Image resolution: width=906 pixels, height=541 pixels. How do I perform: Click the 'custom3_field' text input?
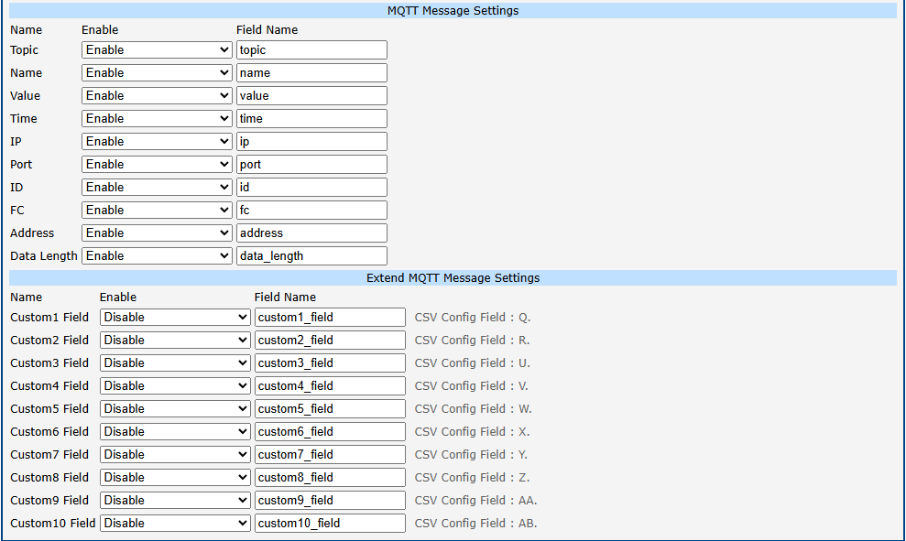point(330,363)
